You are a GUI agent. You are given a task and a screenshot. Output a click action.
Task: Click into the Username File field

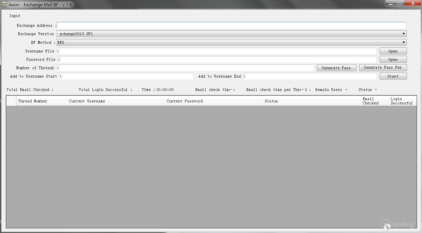[x=216, y=51]
